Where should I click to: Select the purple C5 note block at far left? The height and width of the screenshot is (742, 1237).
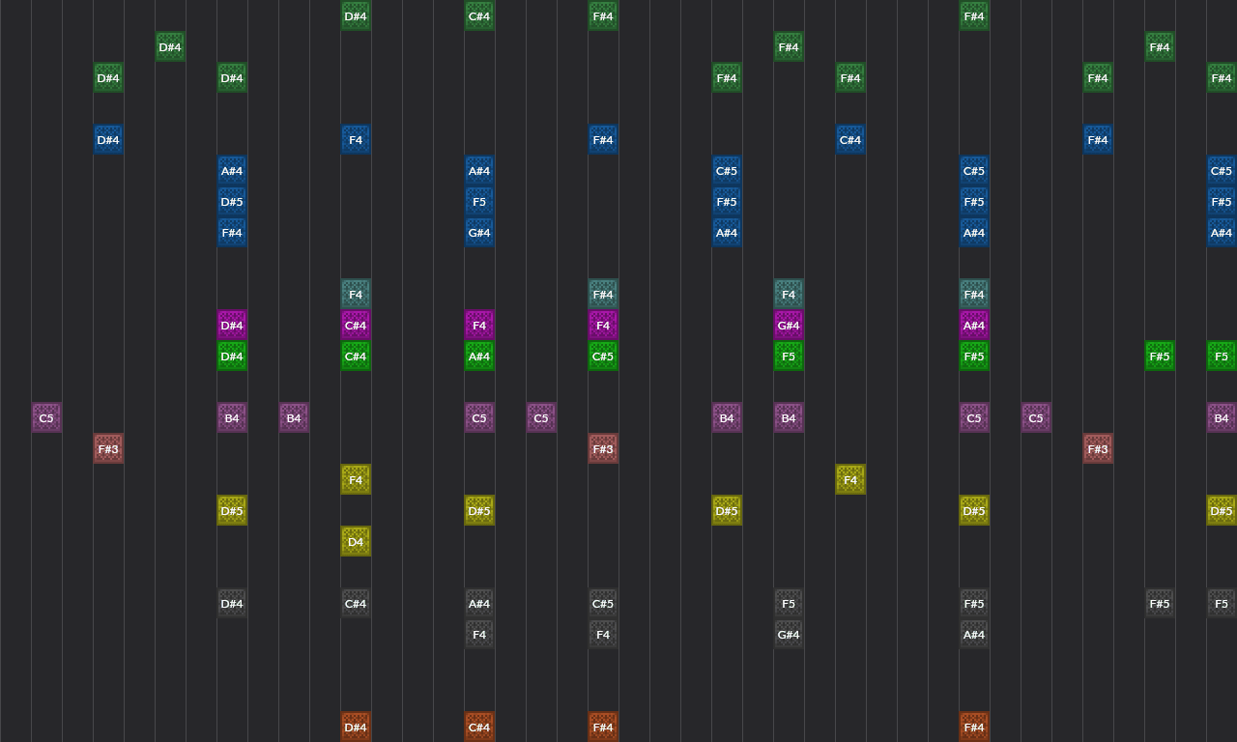click(x=45, y=417)
